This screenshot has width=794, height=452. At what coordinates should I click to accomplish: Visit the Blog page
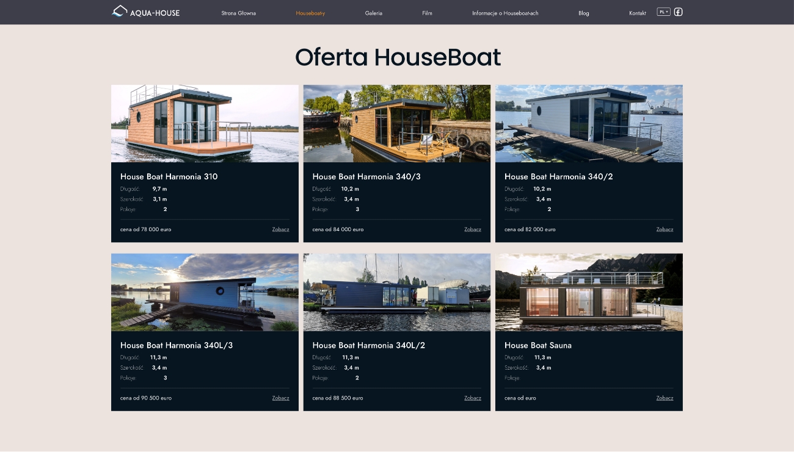(x=583, y=13)
